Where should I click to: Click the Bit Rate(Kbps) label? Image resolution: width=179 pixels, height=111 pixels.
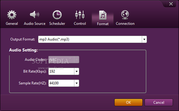(x=35, y=71)
